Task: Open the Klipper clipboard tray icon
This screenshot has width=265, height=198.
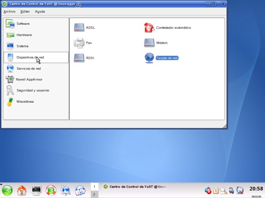Action: coord(216,191)
